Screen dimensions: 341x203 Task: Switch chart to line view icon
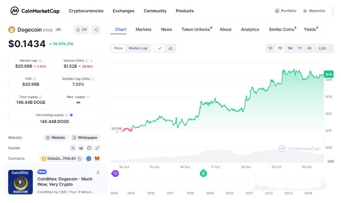(159, 49)
